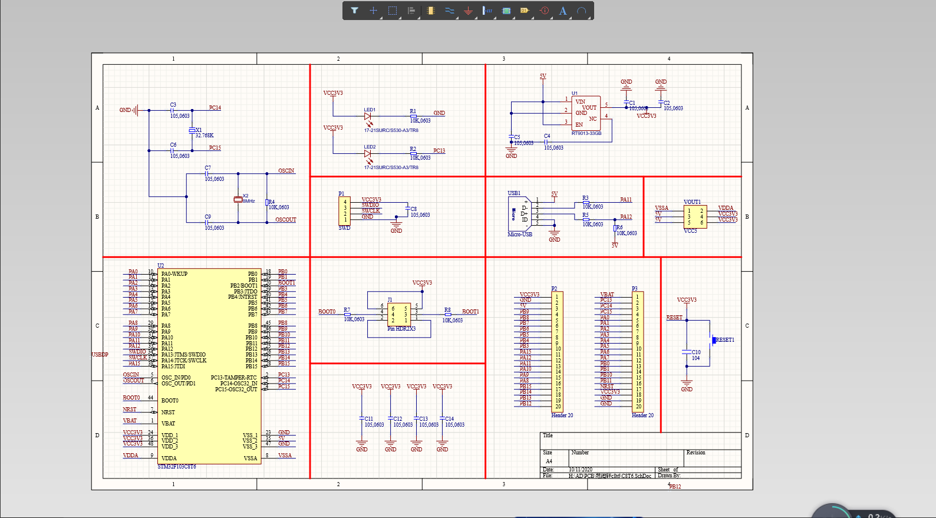The width and height of the screenshot is (936, 518).
Task: Click the PC13 net label after R2
Action: [439, 151]
